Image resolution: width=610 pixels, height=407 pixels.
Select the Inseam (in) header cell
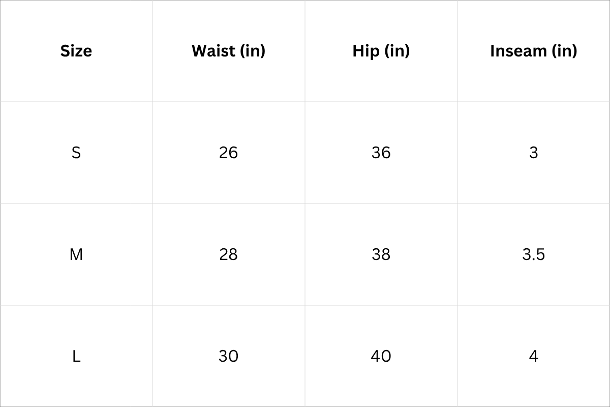pyautogui.click(x=533, y=51)
